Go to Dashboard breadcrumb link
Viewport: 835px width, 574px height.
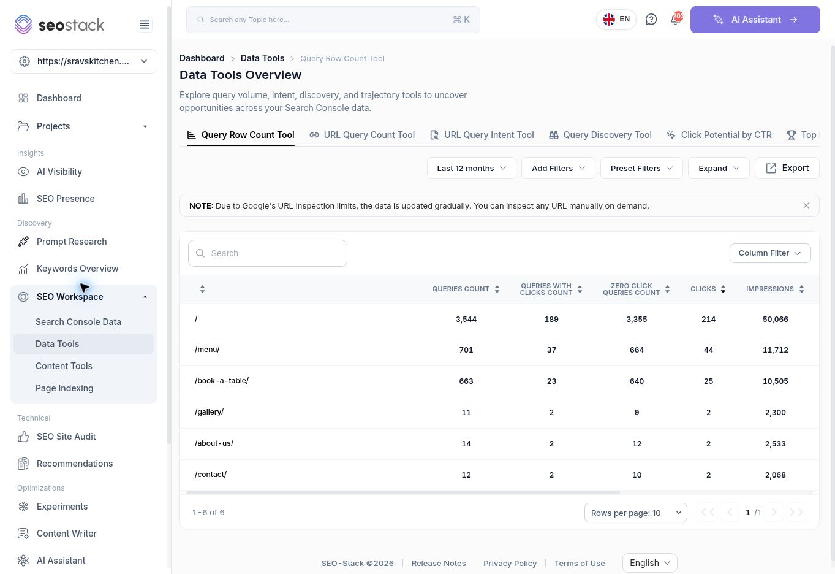click(202, 58)
